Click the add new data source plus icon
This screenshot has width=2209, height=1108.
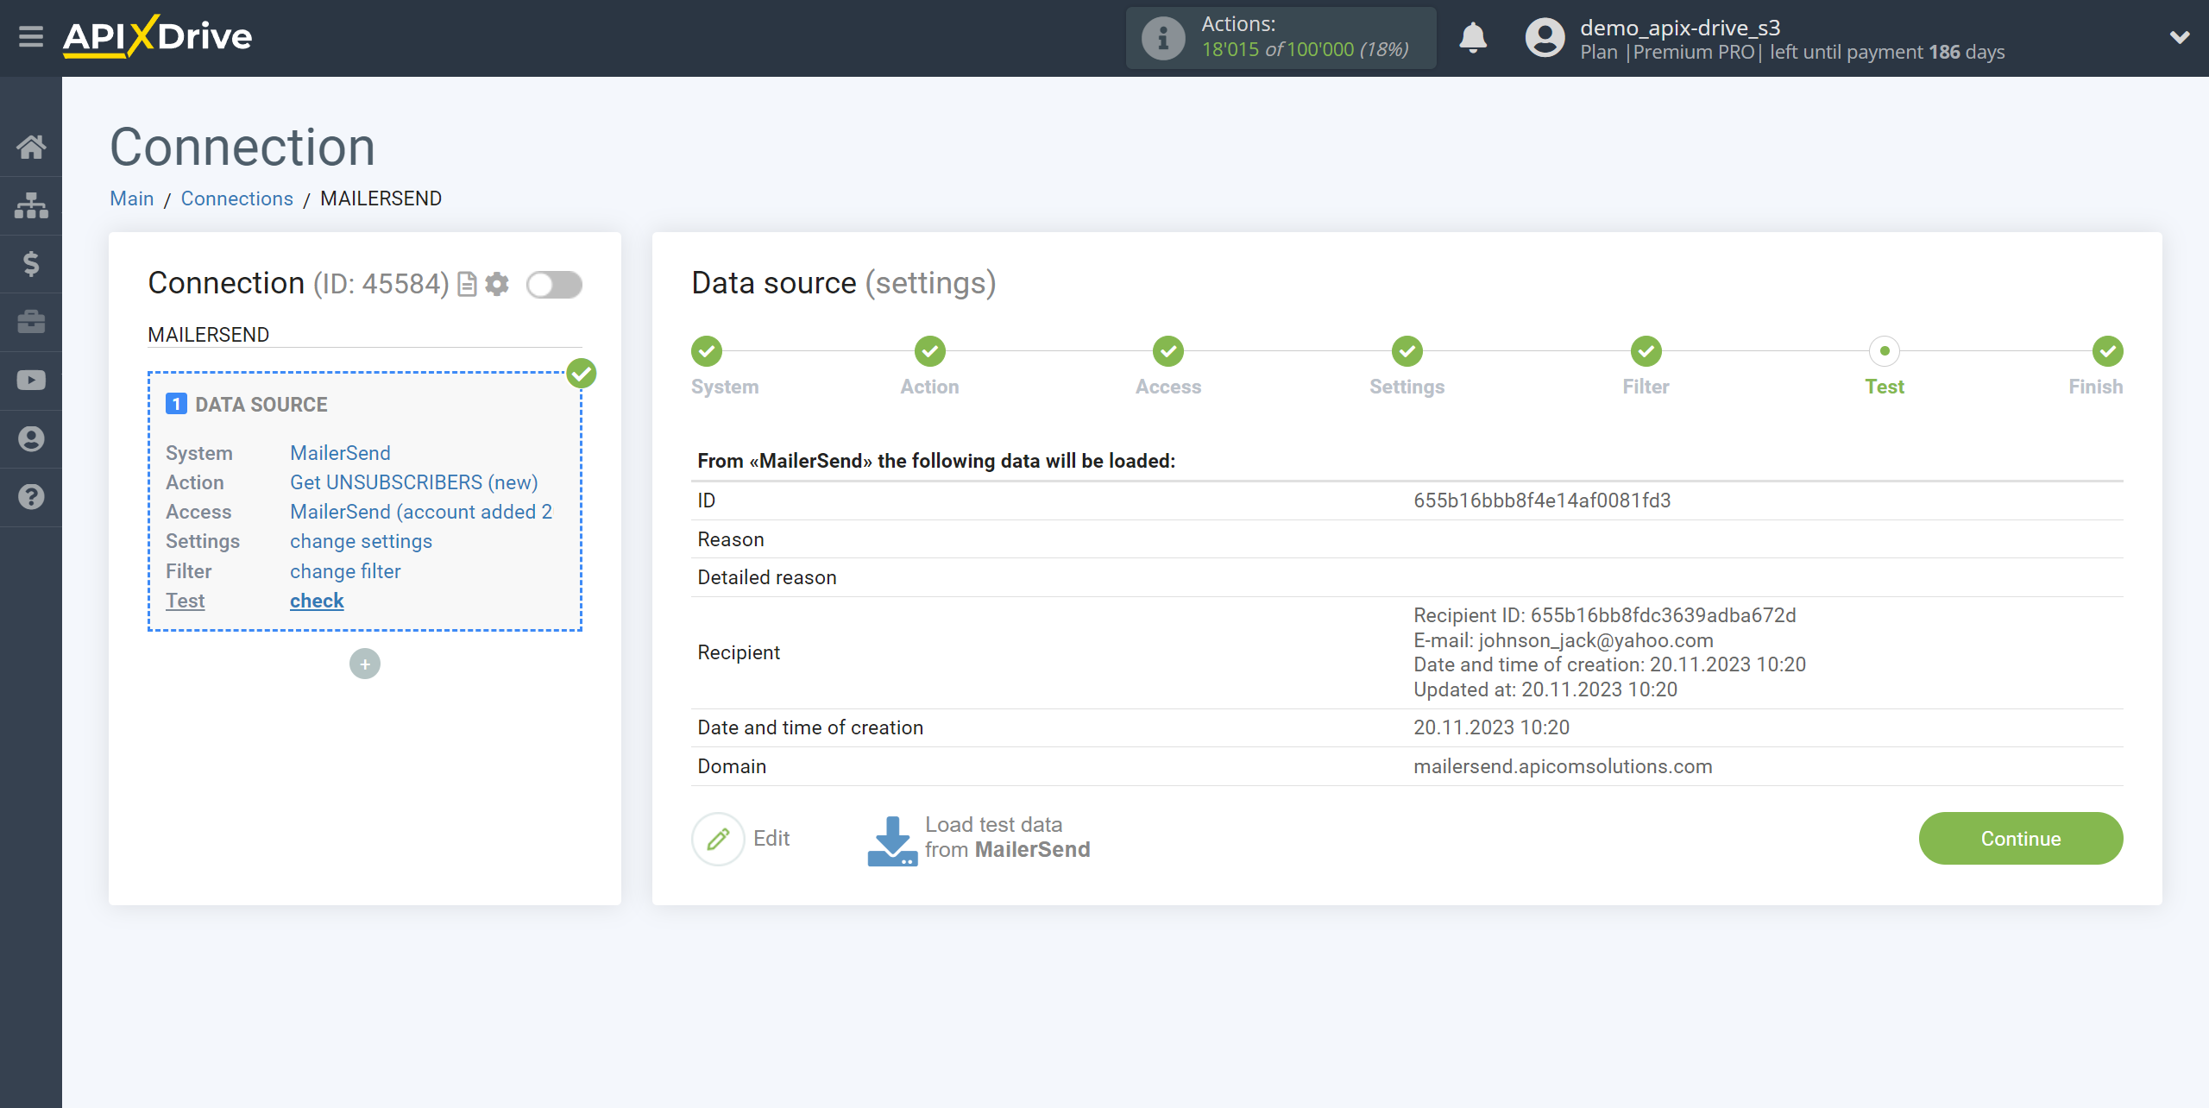pyautogui.click(x=364, y=663)
